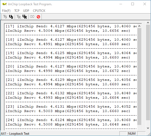Click the TS TCP send toolbar icon

[5, 17]
